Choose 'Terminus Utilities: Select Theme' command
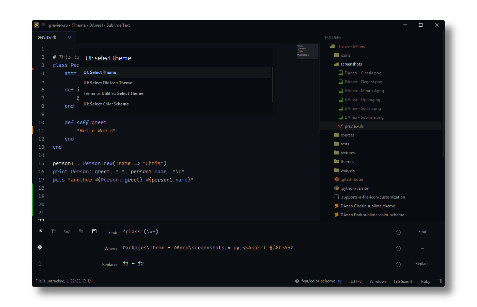Screen dimensions: 477x307 coord(175,93)
